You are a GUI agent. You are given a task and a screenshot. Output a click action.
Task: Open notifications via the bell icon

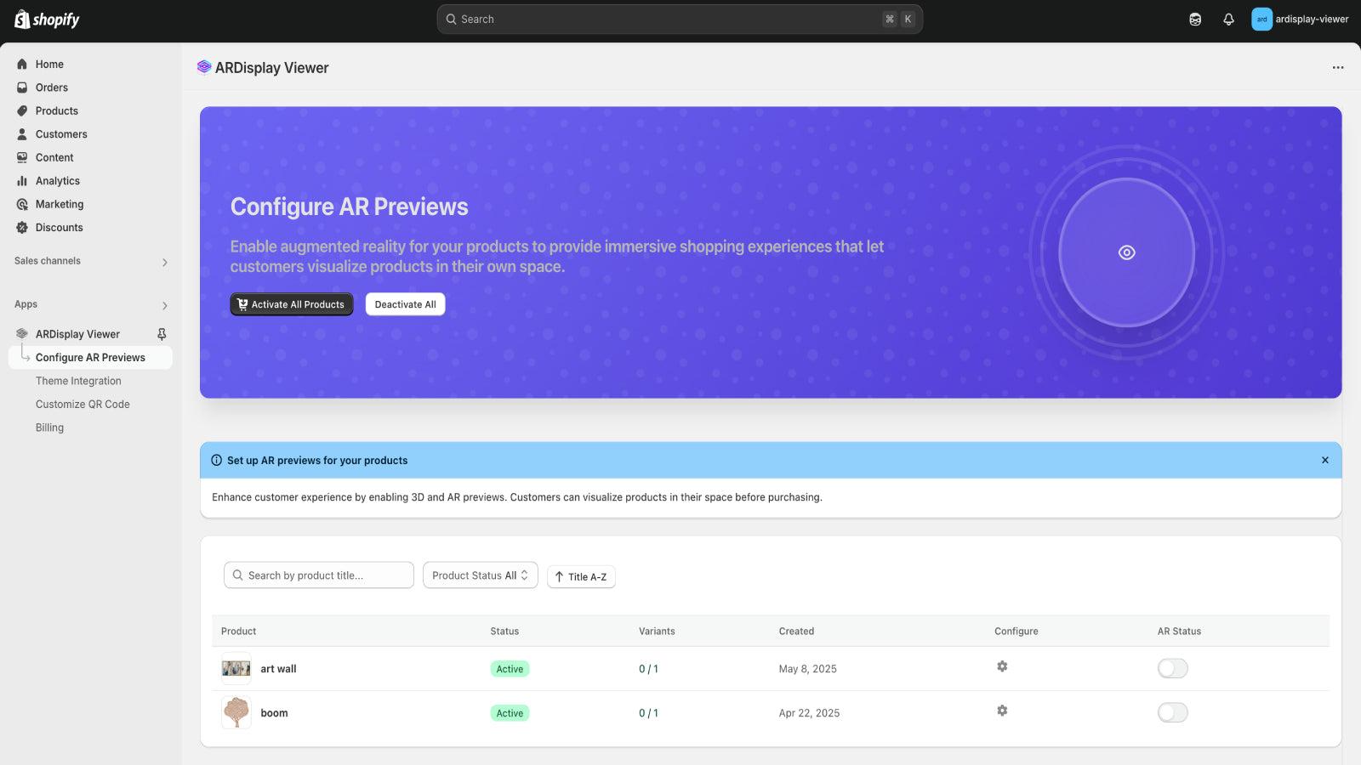pos(1228,19)
